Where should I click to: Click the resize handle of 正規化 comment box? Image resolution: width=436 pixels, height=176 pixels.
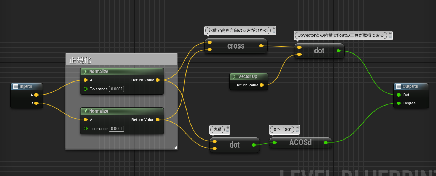175,147
